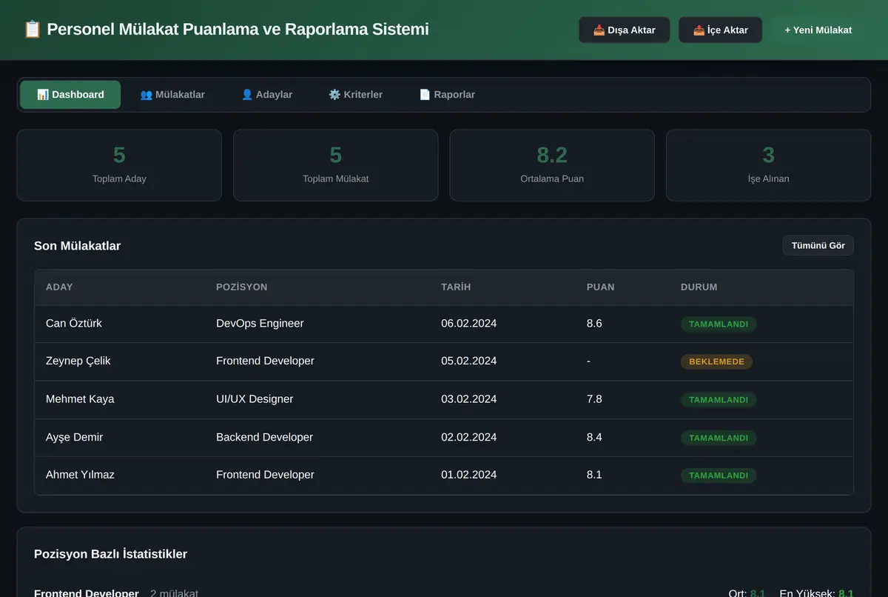Viewport: 888px width, 597px height.
Task: Select candidate Mehmet Kaya in the table
Action: 80,399
